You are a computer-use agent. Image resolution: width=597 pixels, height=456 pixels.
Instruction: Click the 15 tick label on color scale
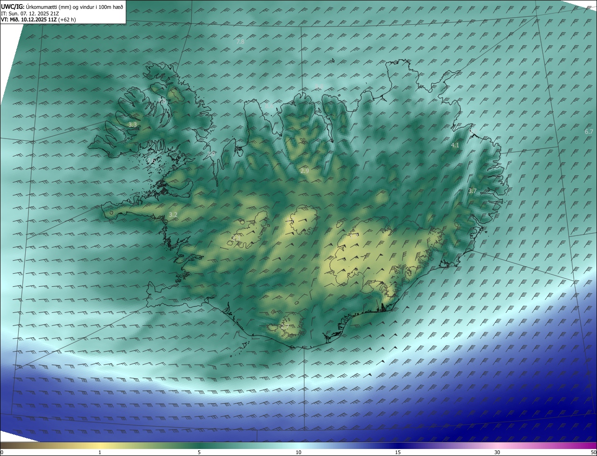point(398,452)
